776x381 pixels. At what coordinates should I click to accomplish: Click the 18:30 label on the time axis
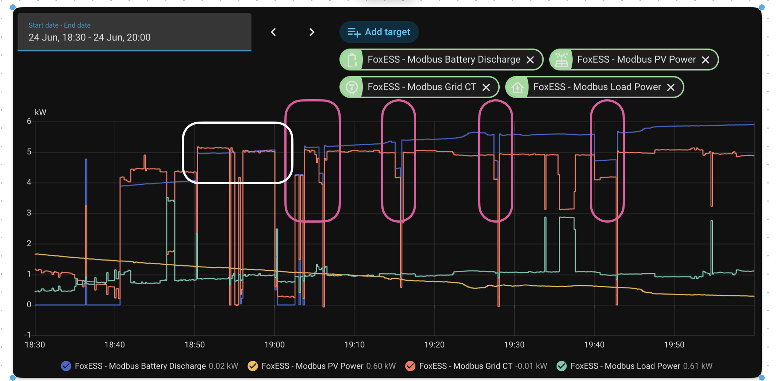pos(35,345)
